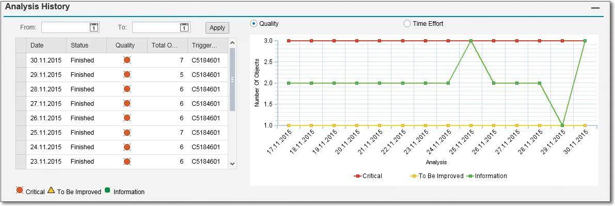Click critical quality icon for 27.11.2015
The image size is (615, 206).
pos(127,104)
